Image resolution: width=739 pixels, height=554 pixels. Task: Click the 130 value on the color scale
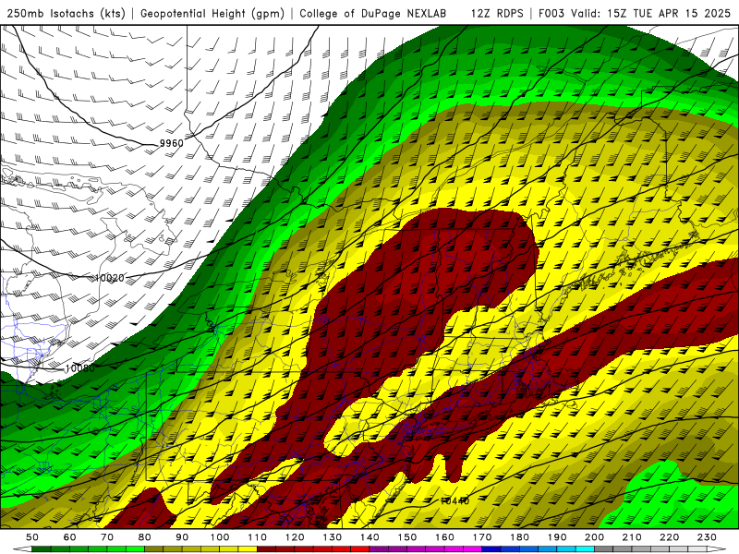point(333,537)
